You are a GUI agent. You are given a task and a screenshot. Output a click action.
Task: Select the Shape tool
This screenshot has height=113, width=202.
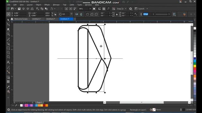pos(8,24)
